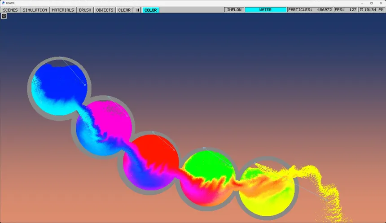
Task: Click the small square icon beside the clock
Action: pos(361,10)
